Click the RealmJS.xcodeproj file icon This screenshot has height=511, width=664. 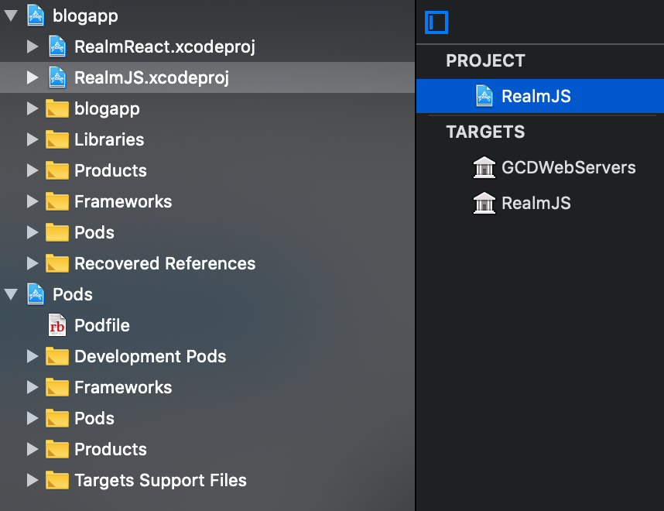pyautogui.click(x=57, y=77)
